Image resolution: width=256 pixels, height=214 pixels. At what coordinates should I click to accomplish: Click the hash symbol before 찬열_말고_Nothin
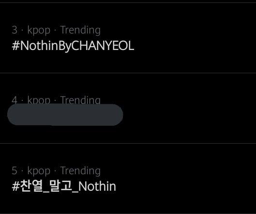coord(15,186)
